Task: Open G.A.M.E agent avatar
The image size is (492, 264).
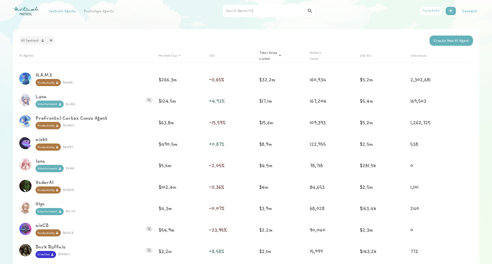Action: tap(25, 79)
